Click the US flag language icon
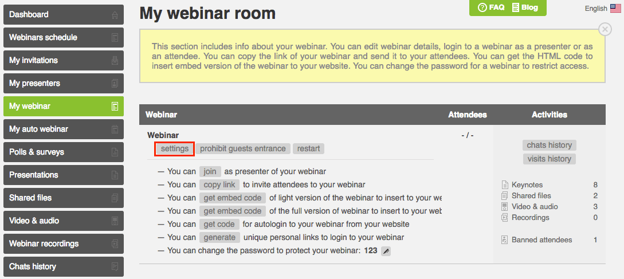Screen dimensions: 624x279 [x=615, y=9]
